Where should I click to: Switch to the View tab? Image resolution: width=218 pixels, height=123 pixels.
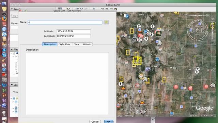[77, 44]
